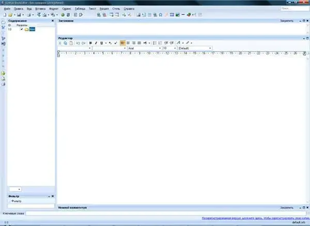Click the Italic formatting icon
The width and height of the screenshot is (310, 226).
[x=96, y=43]
